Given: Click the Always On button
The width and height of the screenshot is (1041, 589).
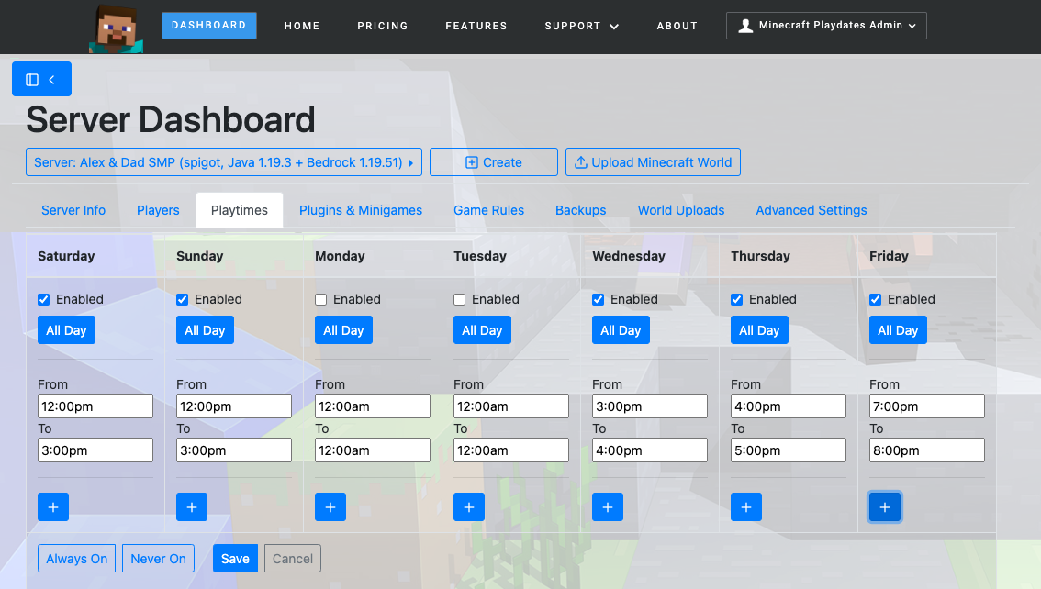Looking at the screenshot, I should click(76, 558).
